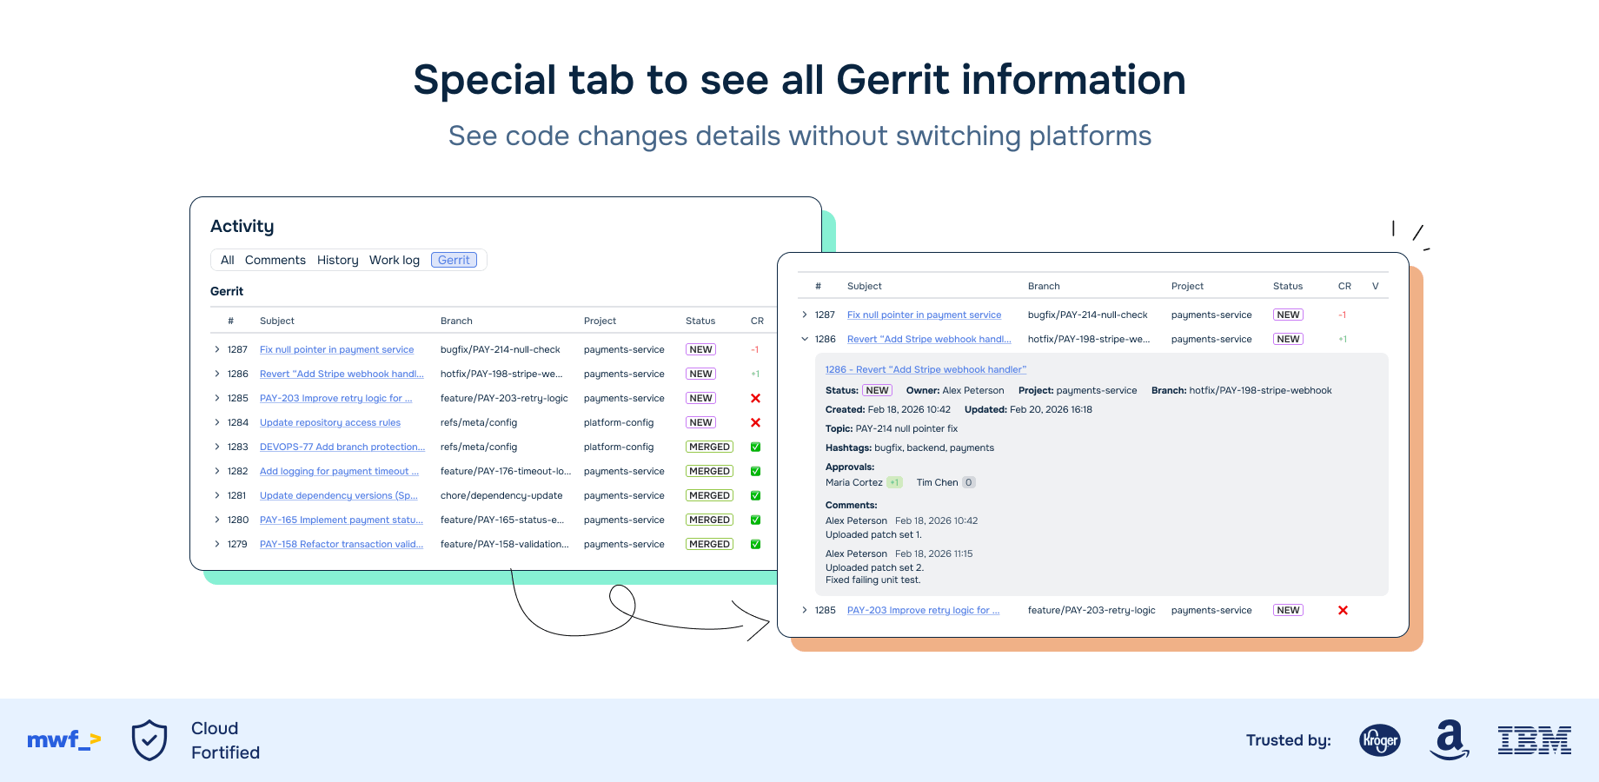Click the -1 CR score on row 1287 in Activity panel
The height and width of the screenshot is (782, 1599).
pos(754,349)
